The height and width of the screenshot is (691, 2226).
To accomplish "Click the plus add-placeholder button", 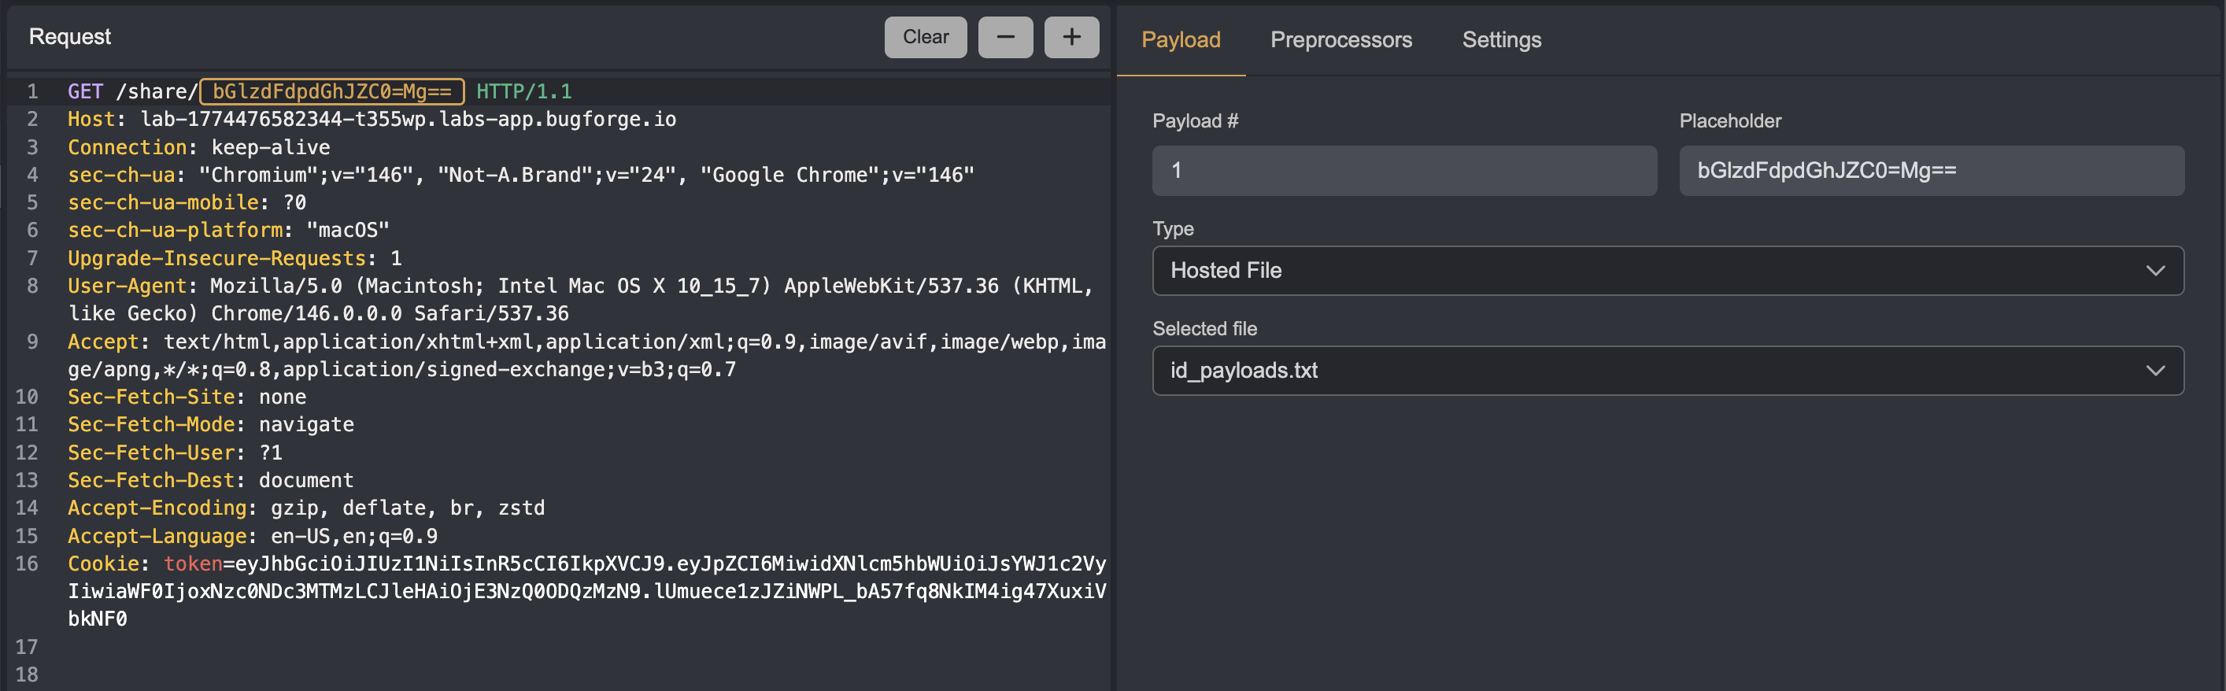I will 1071,37.
